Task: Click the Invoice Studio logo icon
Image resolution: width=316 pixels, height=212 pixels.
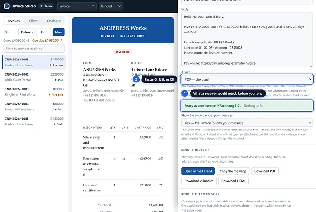Action: tap(7, 6)
